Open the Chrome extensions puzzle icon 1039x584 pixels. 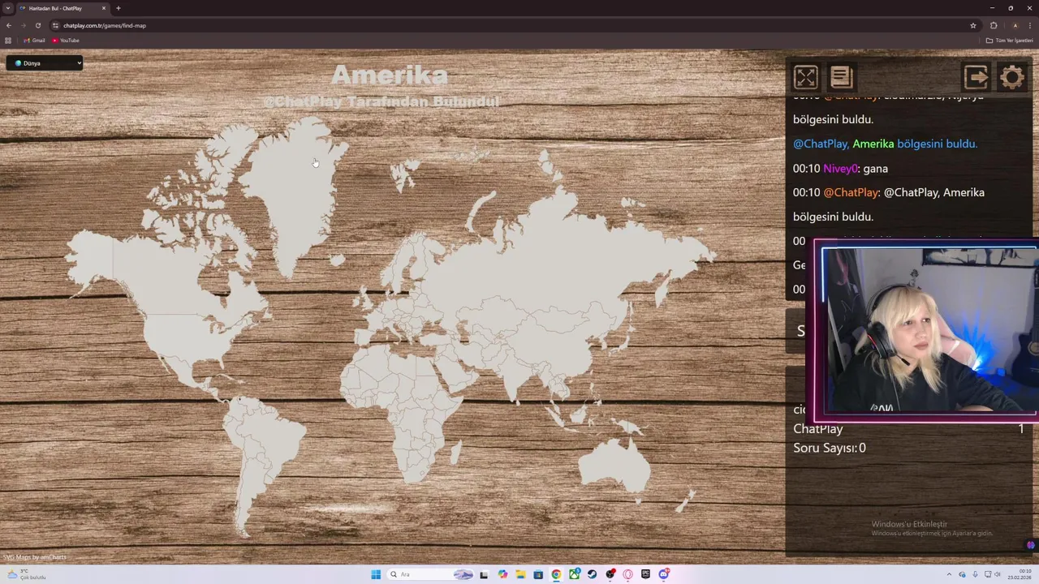[x=994, y=25]
